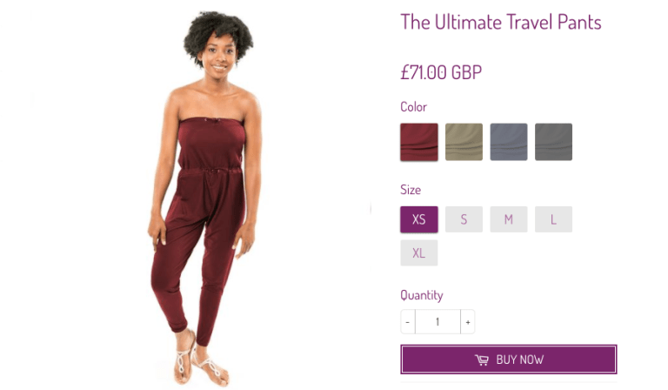The width and height of the screenshot is (668, 390).
Task: Click the Size section label
Action: pyautogui.click(x=411, y=190)
